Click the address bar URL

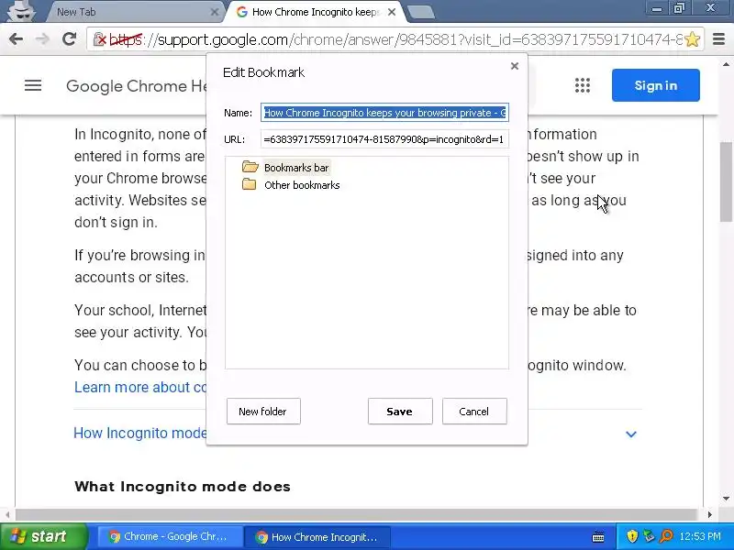(x=397, y=39)
